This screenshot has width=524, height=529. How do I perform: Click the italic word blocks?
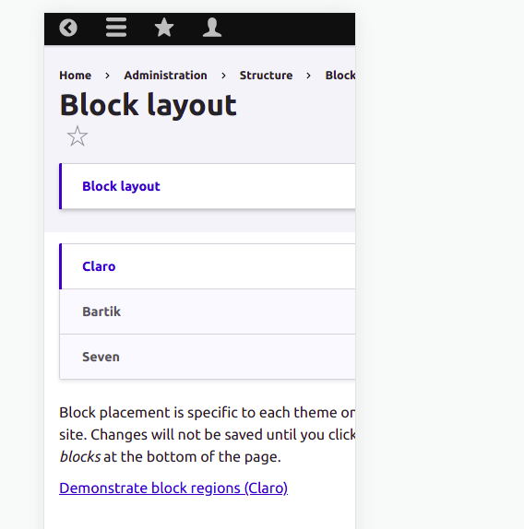point(80,457)
